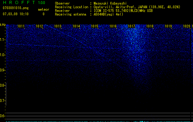This screenshot has height=122, width=193.
Task: Click the Receiving Location field label
Action: click(71, 7)
